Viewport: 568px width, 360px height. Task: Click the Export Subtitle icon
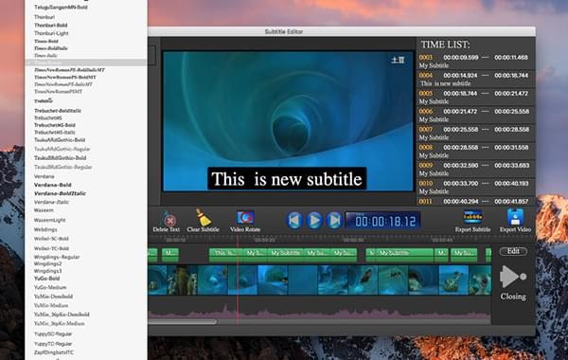click(472, 217)
